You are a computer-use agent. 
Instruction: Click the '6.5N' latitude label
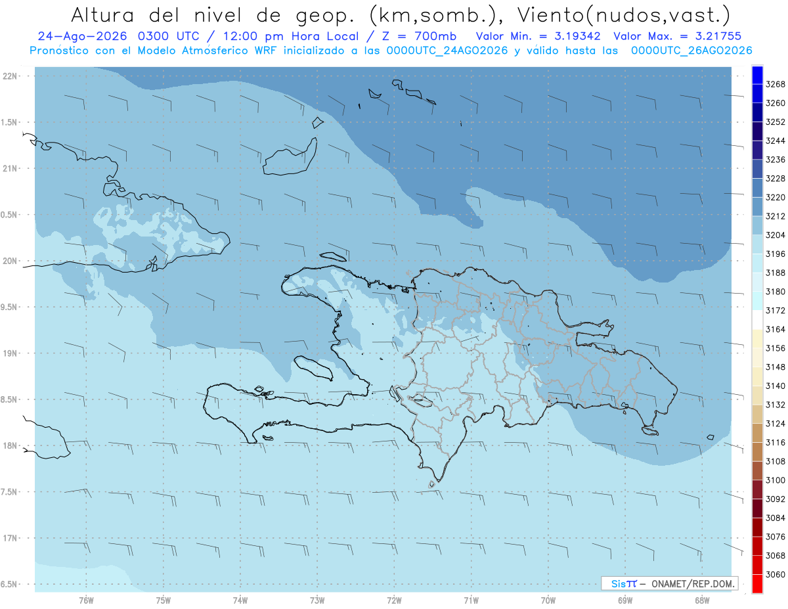point(10,585)
